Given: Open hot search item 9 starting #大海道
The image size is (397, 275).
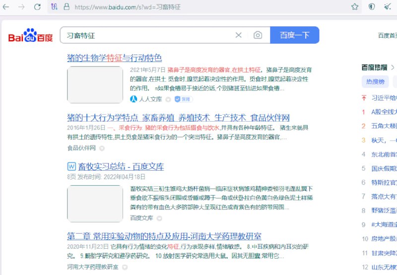Looking at the screenshot, I should [x=384, y=224].
